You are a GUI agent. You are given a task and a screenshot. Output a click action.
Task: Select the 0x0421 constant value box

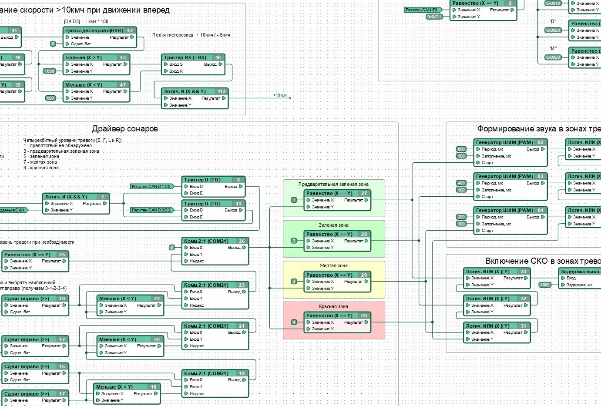point(434,17)
